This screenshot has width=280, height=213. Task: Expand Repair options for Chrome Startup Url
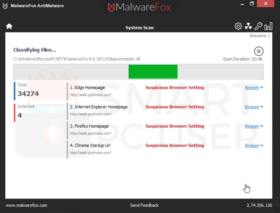click(x=262, y=146)
